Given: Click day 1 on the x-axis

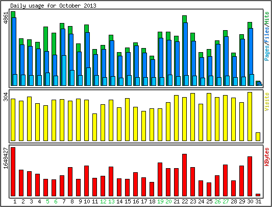Looking at the screenshot, I should pos(15,201).
